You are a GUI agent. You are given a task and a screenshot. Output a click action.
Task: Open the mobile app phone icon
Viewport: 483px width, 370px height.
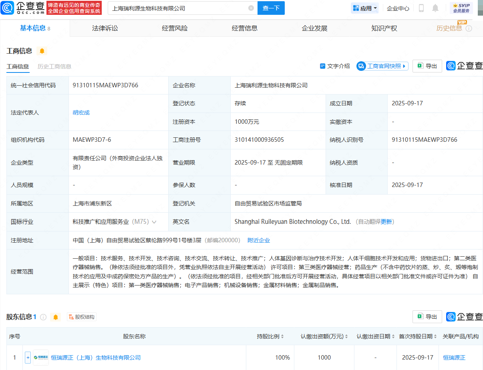point(421,8)
